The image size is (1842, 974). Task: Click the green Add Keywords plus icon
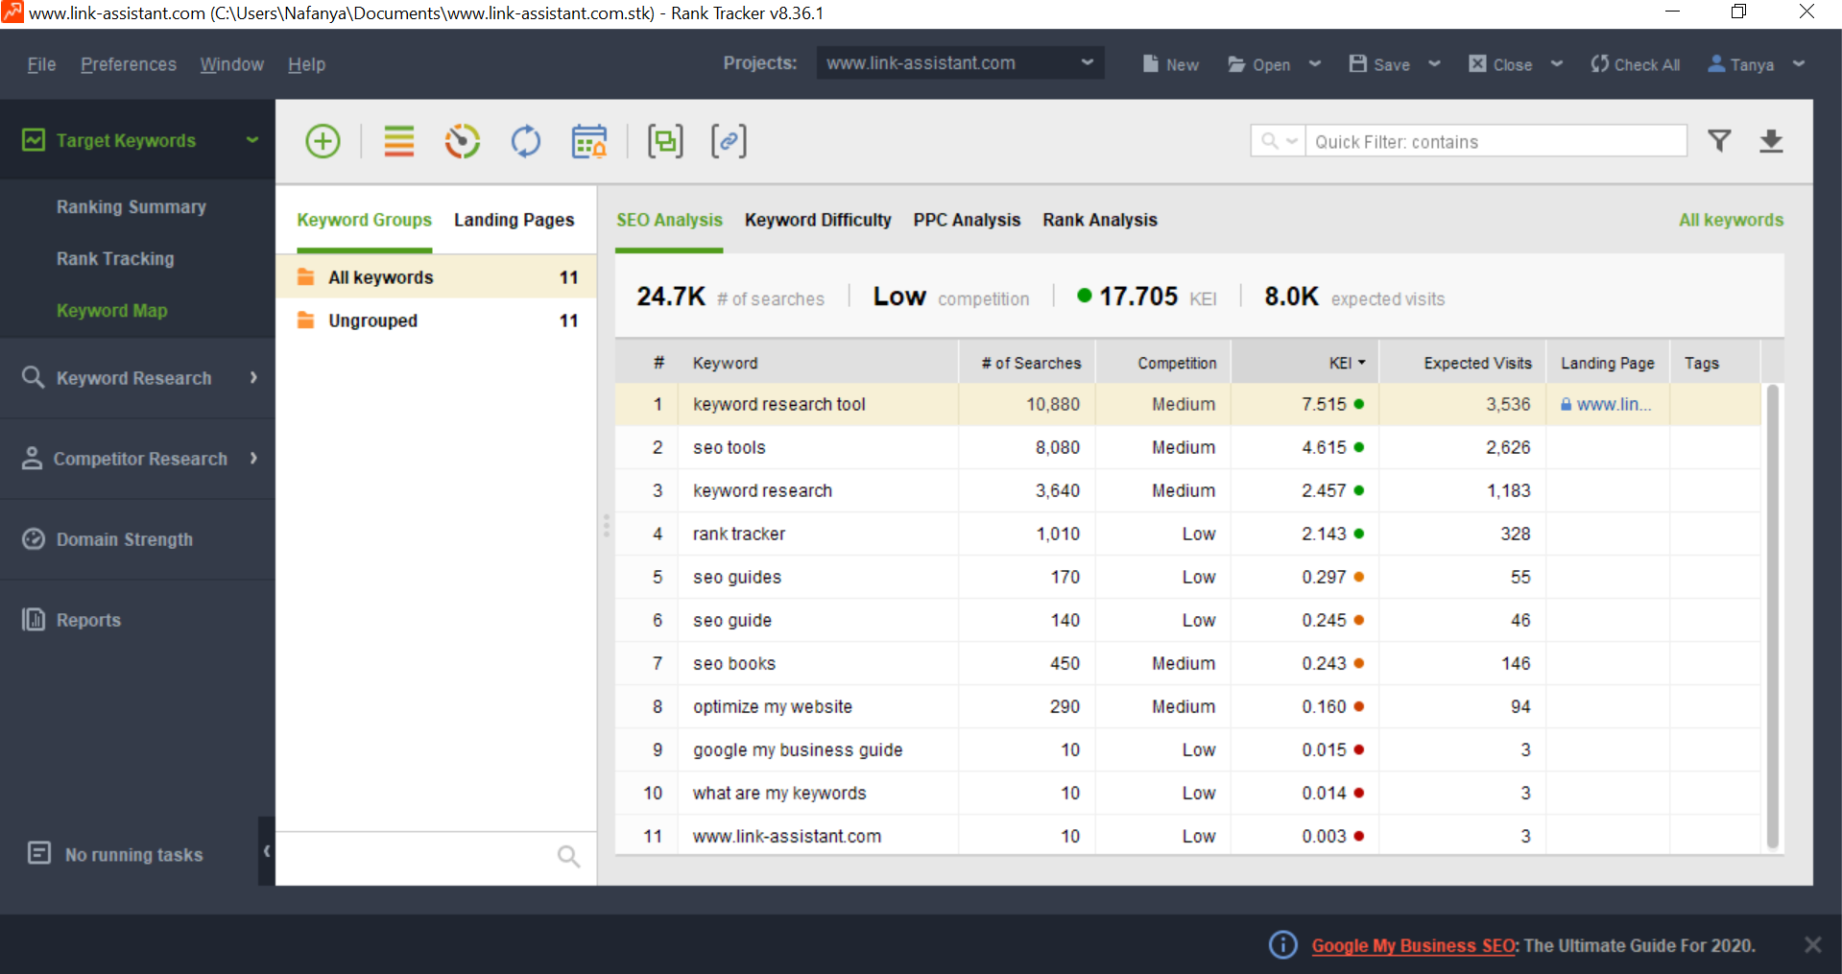[x=323, y=141]
